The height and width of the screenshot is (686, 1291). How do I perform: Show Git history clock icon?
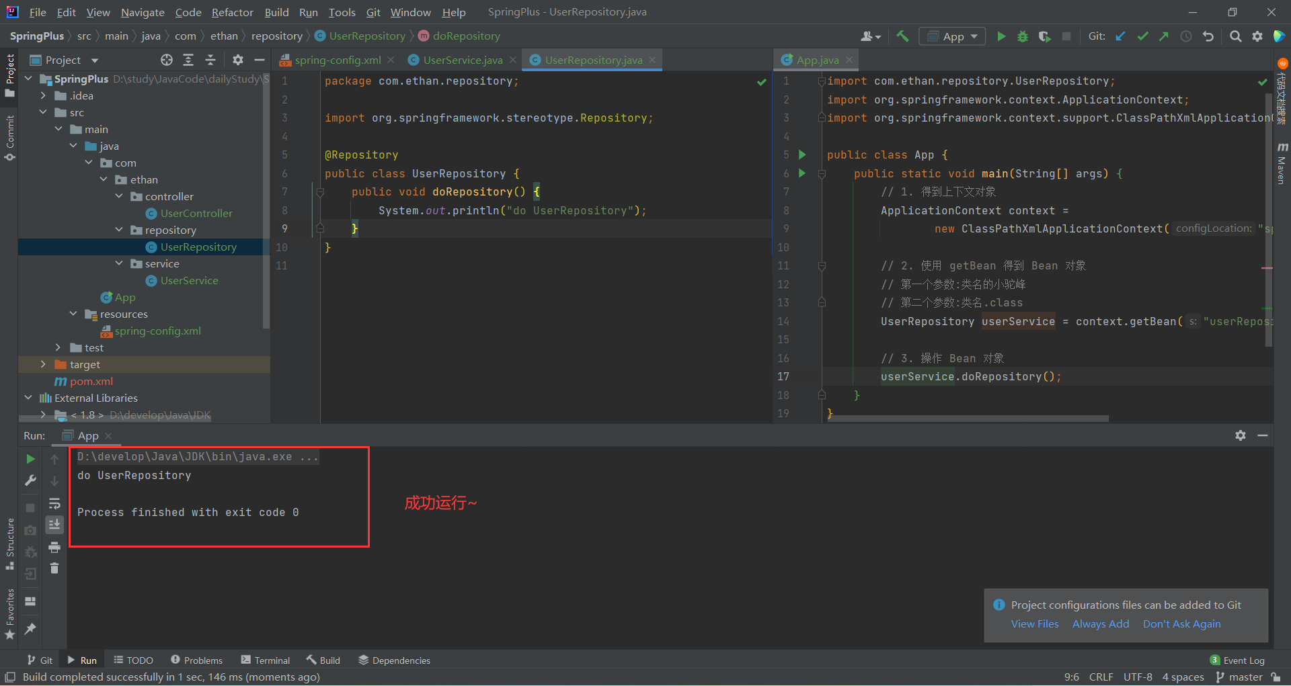(x=1186, y=36)
